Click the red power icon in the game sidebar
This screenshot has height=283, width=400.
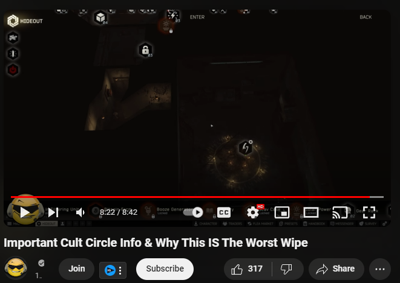13,69
